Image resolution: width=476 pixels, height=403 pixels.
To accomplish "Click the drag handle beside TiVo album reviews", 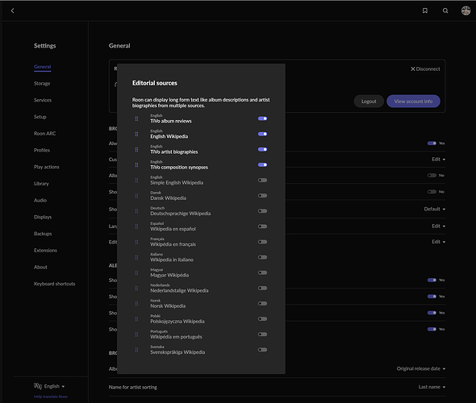I will coord(136,118).
